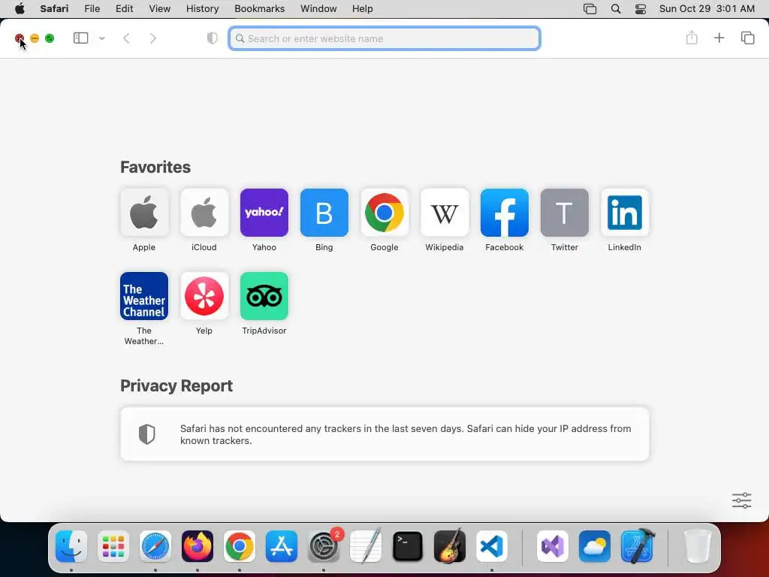This screenshot has height=577, width=769.
Task: Focus the Safari address search field
Action: point(384,38)
